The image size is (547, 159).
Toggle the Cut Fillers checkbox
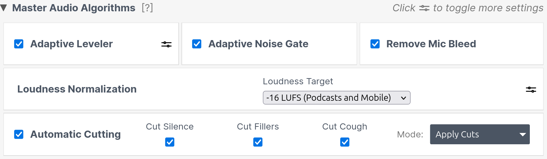(x=258, y=142)
